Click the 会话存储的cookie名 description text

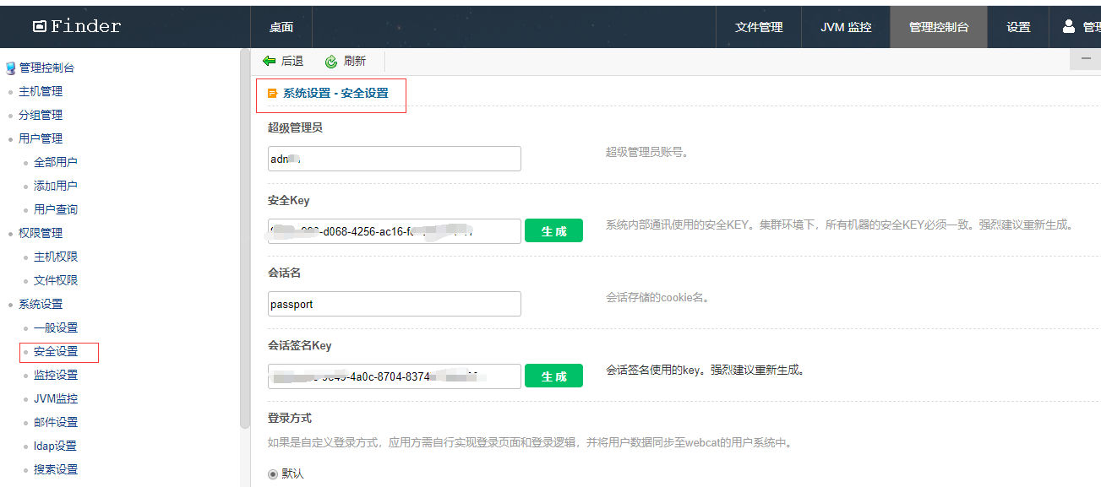coord(657,297)
